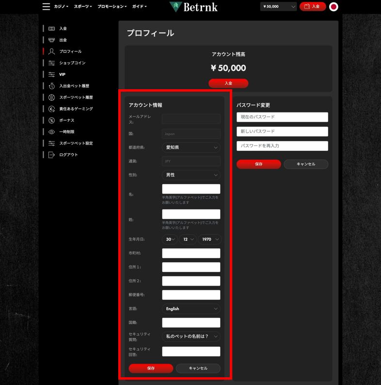This screenshot has width=381, height=385.
Task: Open the スポーツ menu
Action: point(83,6)
